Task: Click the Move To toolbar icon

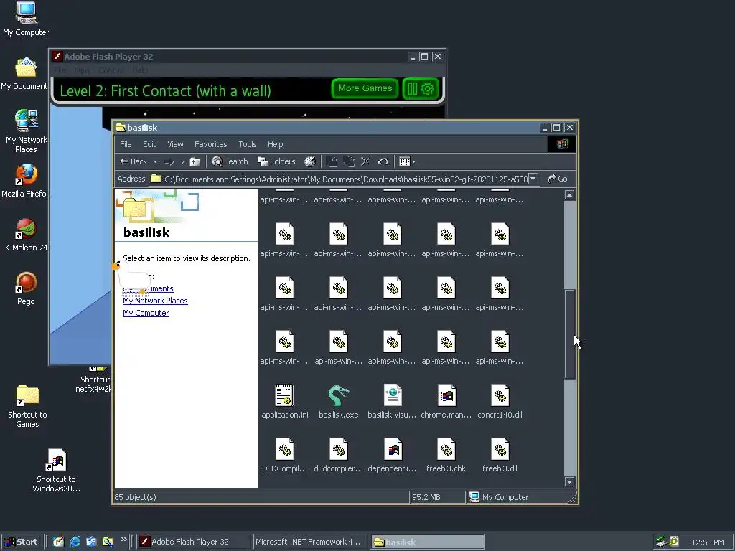Action: pyautogui.click(x=332, y=161)
